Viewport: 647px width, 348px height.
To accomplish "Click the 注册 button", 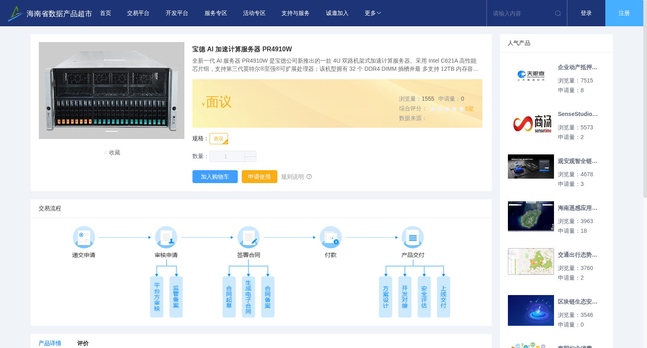I will (624, 13).
